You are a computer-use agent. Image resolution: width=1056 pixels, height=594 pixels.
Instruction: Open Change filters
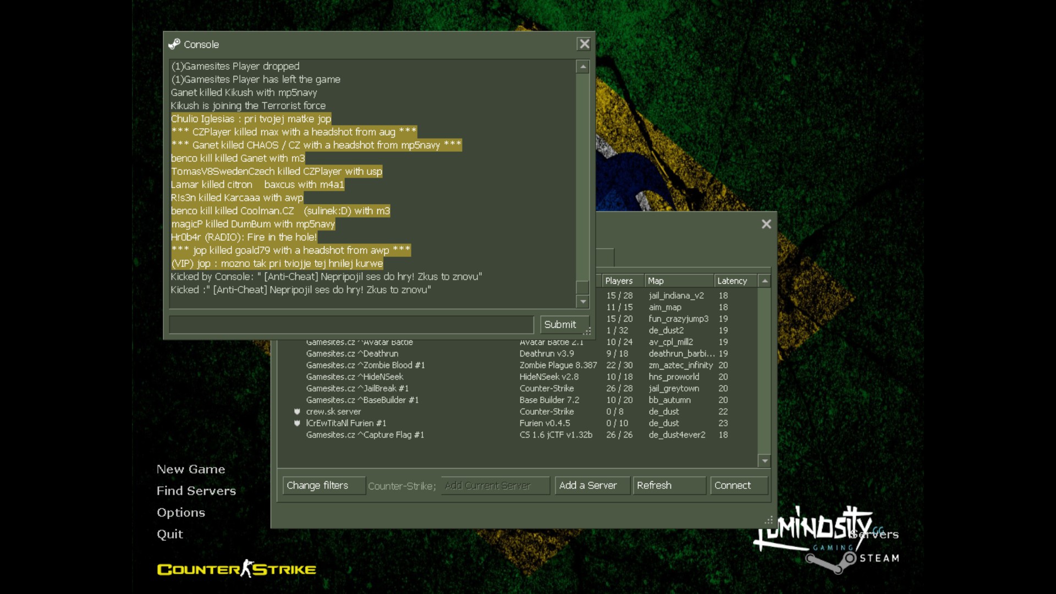pyautogui.click(x=324, y=486)
